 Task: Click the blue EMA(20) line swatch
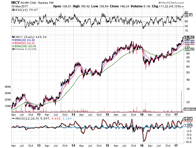(x=13, y=40)
